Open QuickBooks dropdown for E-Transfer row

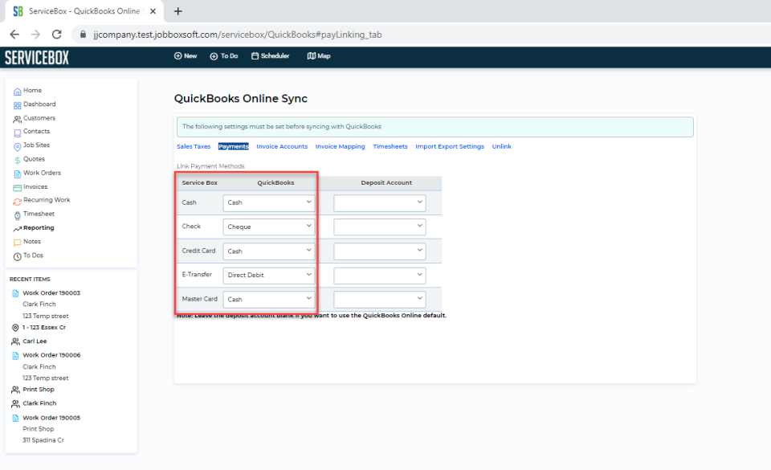[x=268, y=275]
